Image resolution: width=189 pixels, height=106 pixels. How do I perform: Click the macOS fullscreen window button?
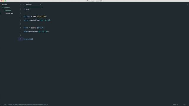click(5, 1)
